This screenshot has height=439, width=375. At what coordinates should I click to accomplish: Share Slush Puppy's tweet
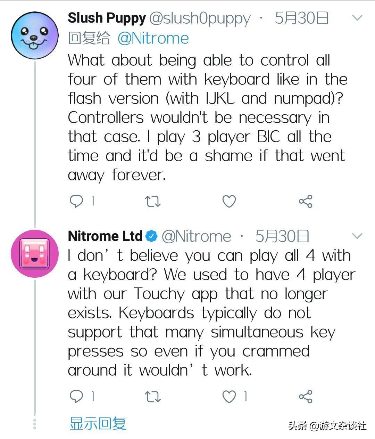306,201
